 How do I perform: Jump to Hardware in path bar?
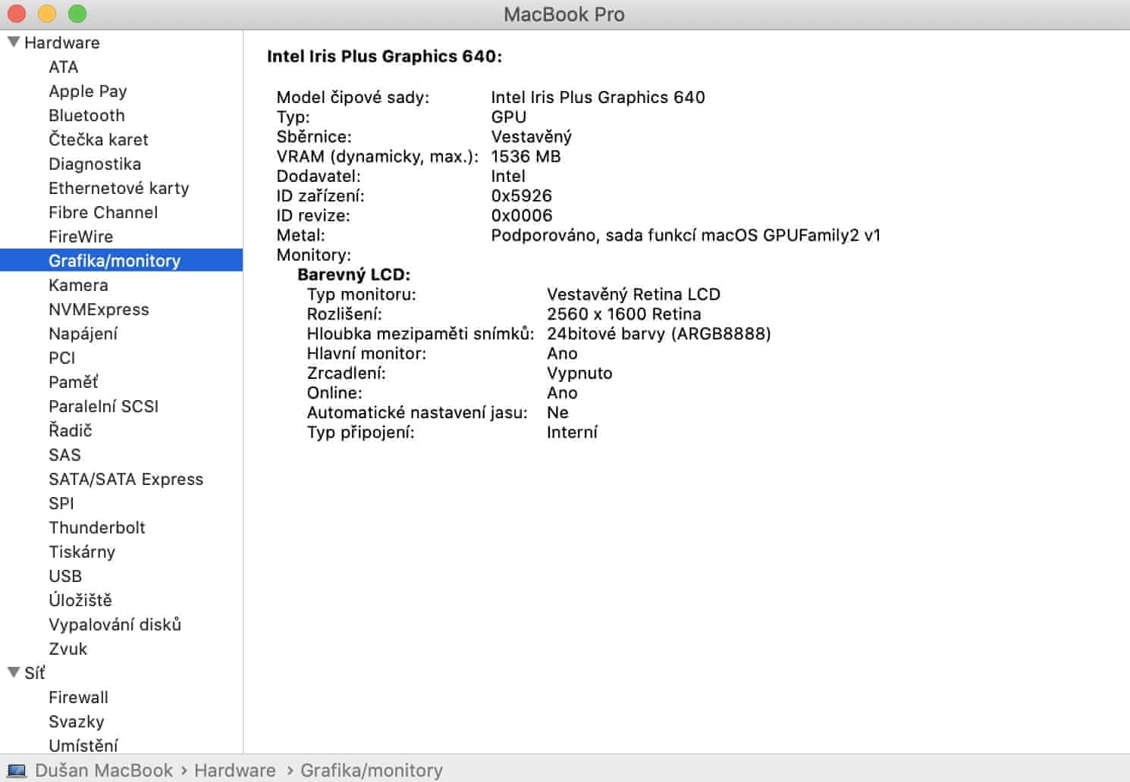pyautogui.click(x=235, y=770)
